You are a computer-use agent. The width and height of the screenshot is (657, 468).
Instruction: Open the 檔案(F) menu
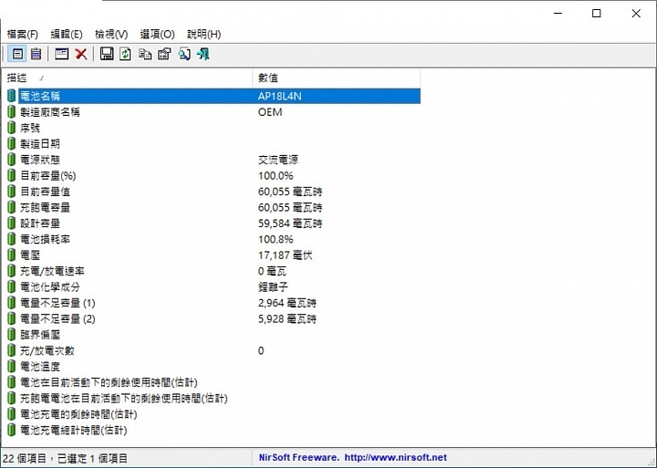22,34
